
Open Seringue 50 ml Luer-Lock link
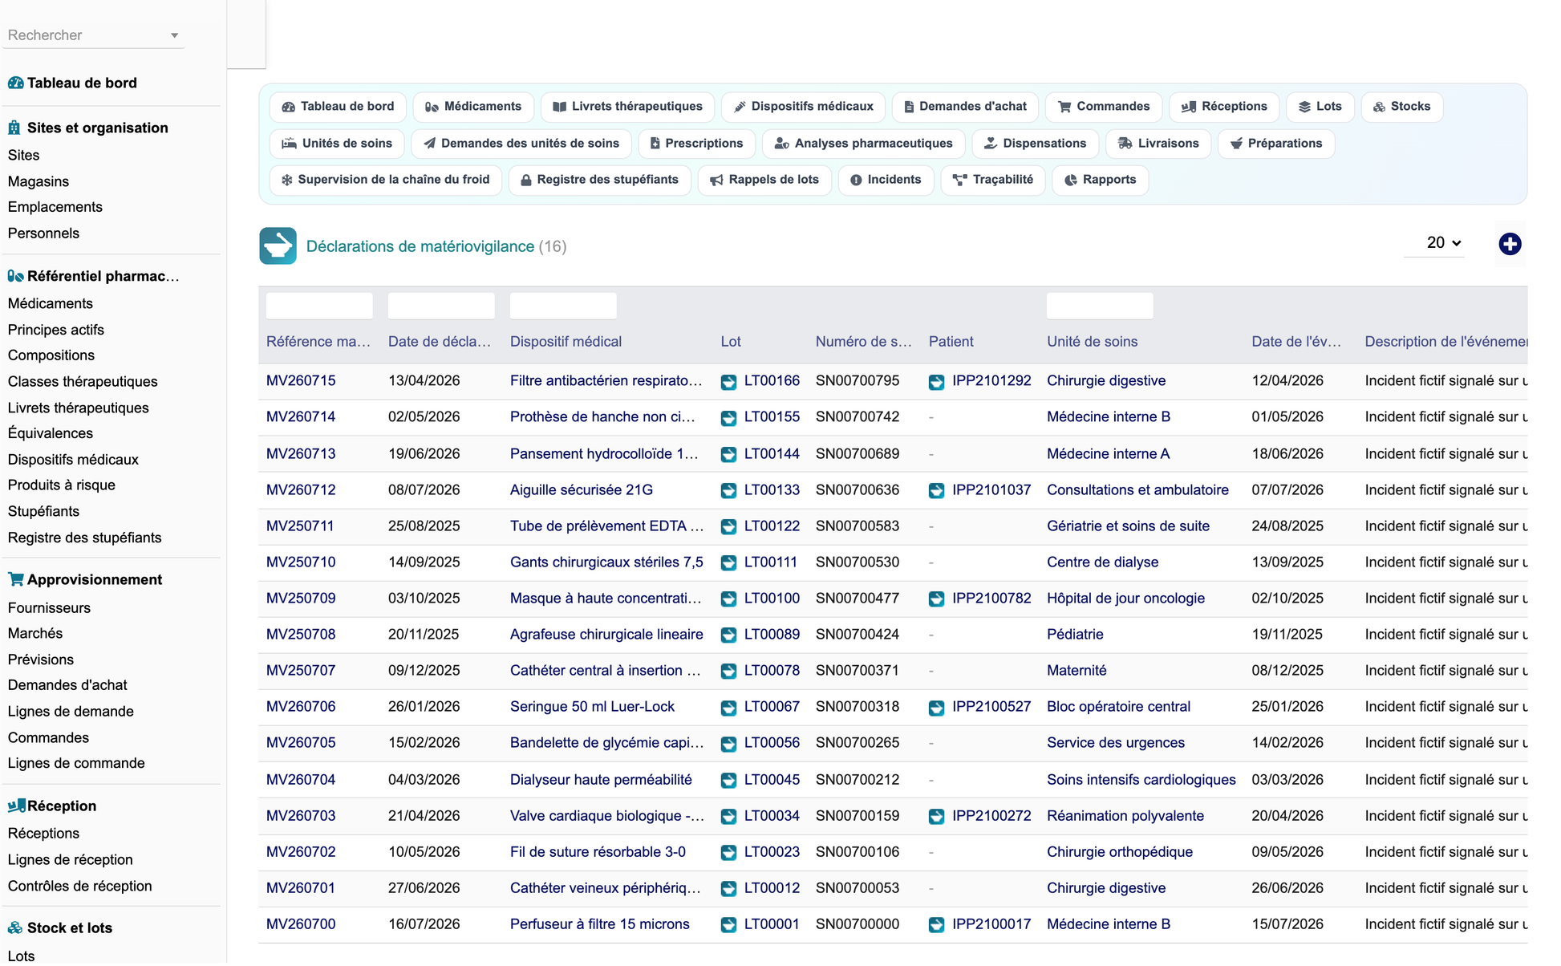[x=592, y=707]
